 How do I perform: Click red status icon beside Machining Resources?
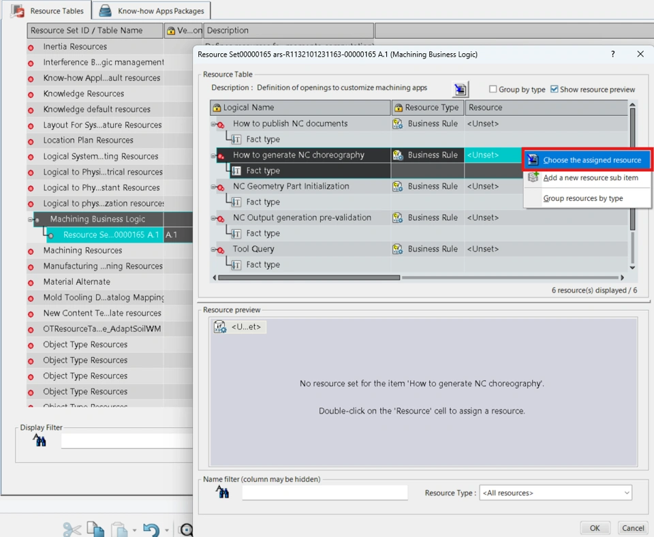31,251
